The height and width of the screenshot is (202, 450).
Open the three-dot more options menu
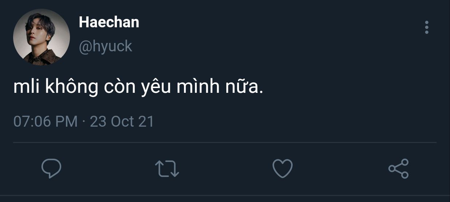(427, 27)
